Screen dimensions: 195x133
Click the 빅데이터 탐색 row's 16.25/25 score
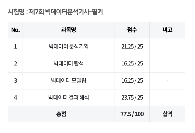(132, 64)
